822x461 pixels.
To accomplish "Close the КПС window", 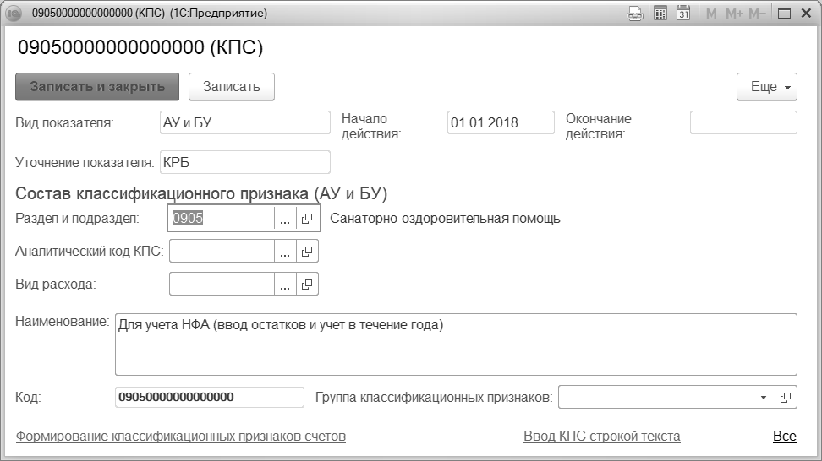I will tap(807, 14).
